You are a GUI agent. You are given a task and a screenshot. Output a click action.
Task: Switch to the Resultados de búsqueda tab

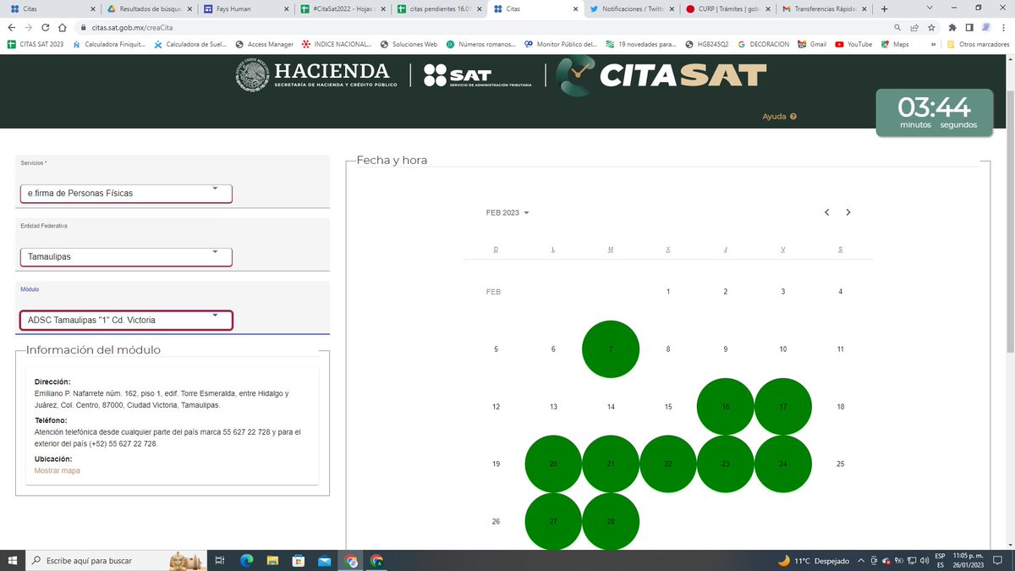[x=148, y=8]
